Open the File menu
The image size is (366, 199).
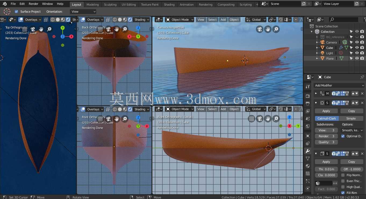pos(13,4)
